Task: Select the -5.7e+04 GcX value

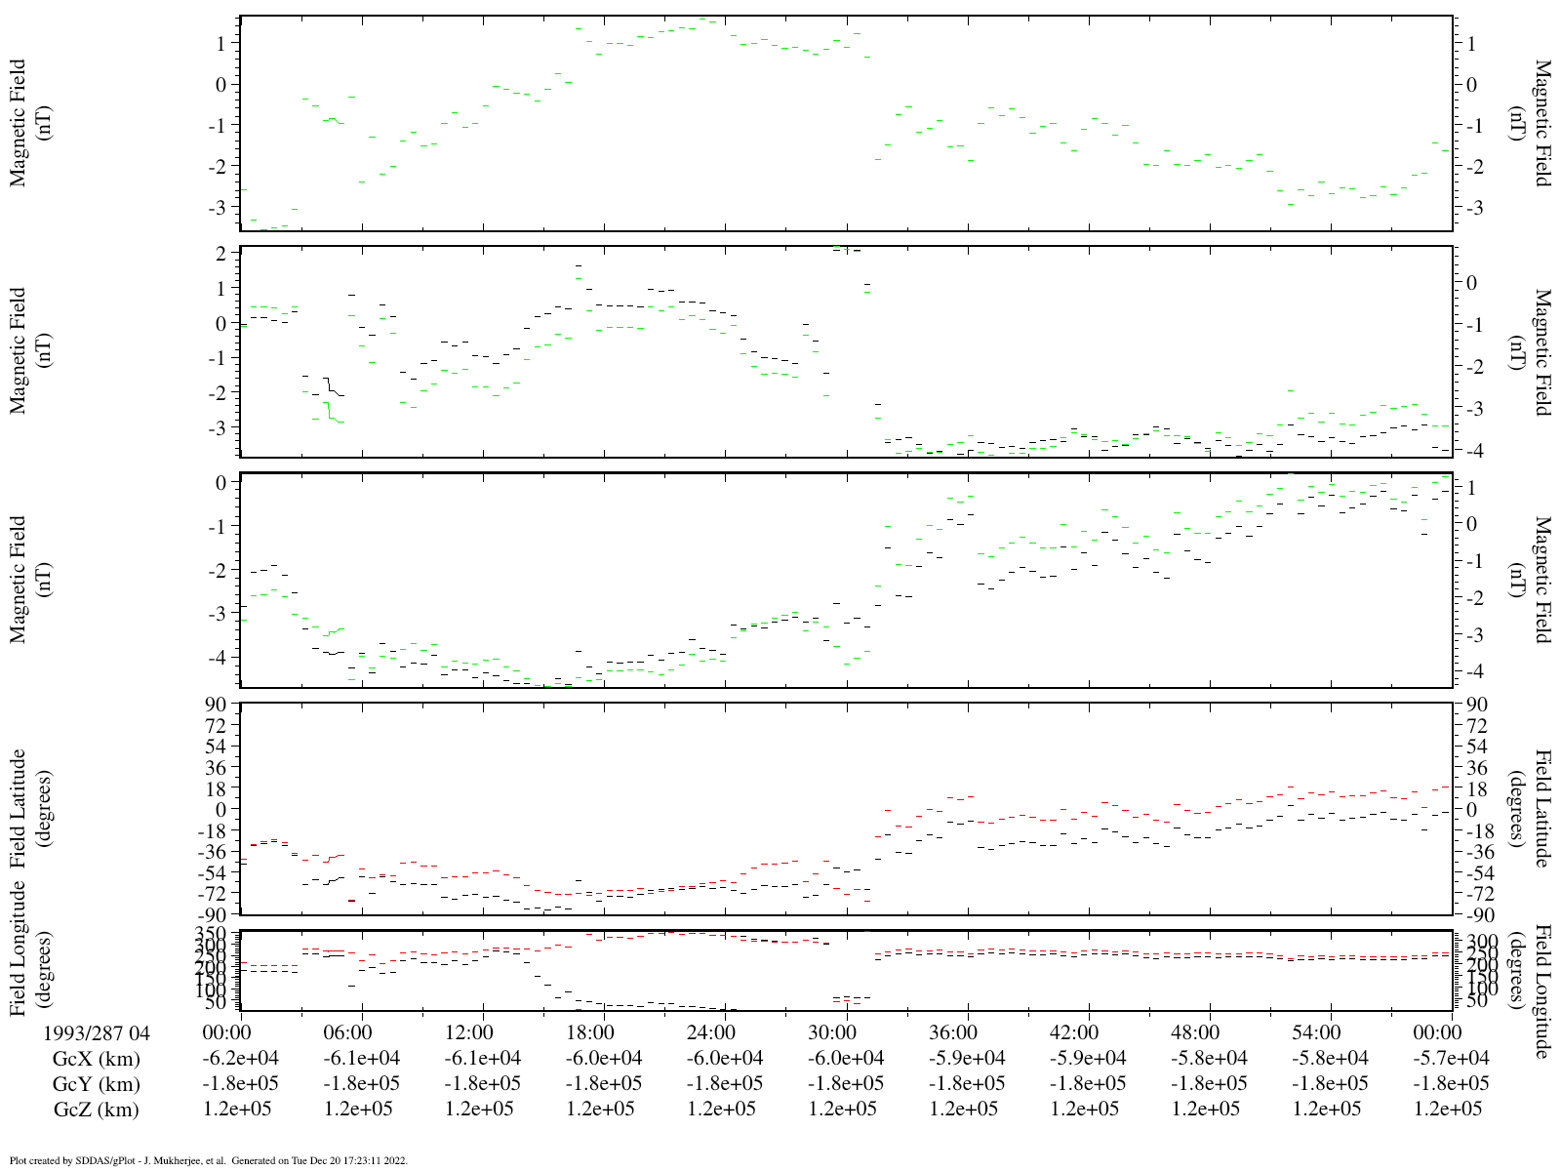Action: 1451,1059
